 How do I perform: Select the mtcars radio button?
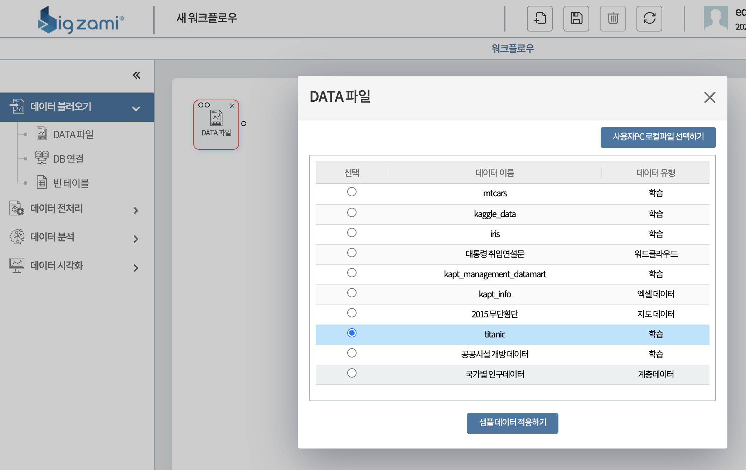pos(352,192)
